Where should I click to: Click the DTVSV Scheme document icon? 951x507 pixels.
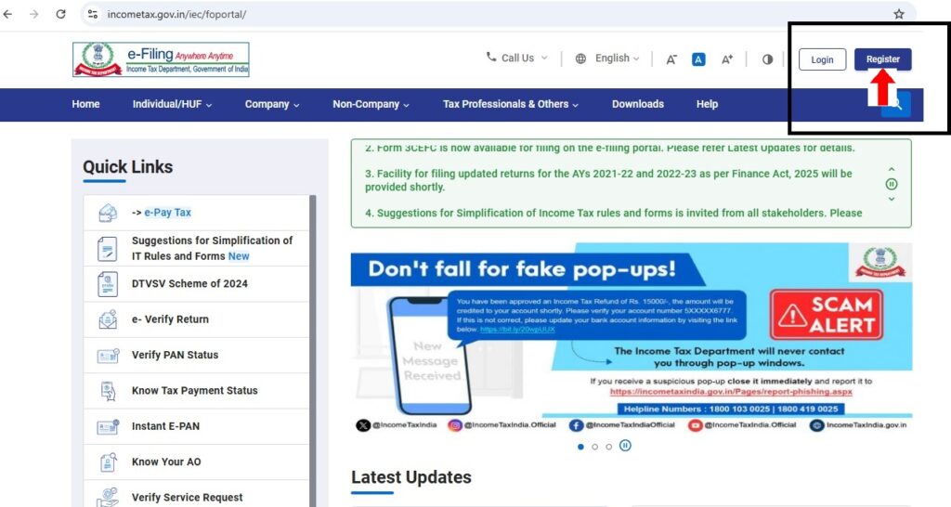(x=108, y=284)
